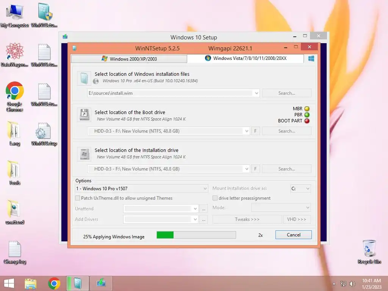Open the WinNTSetu... text file beside Chrome
388x291 pixels.
tap(44, 94)
